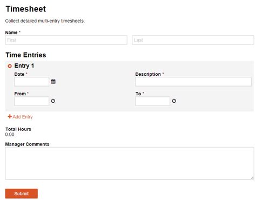Click into the Description field
The width and height of the screenshot is (256, 204).
(x=193, y=82)
